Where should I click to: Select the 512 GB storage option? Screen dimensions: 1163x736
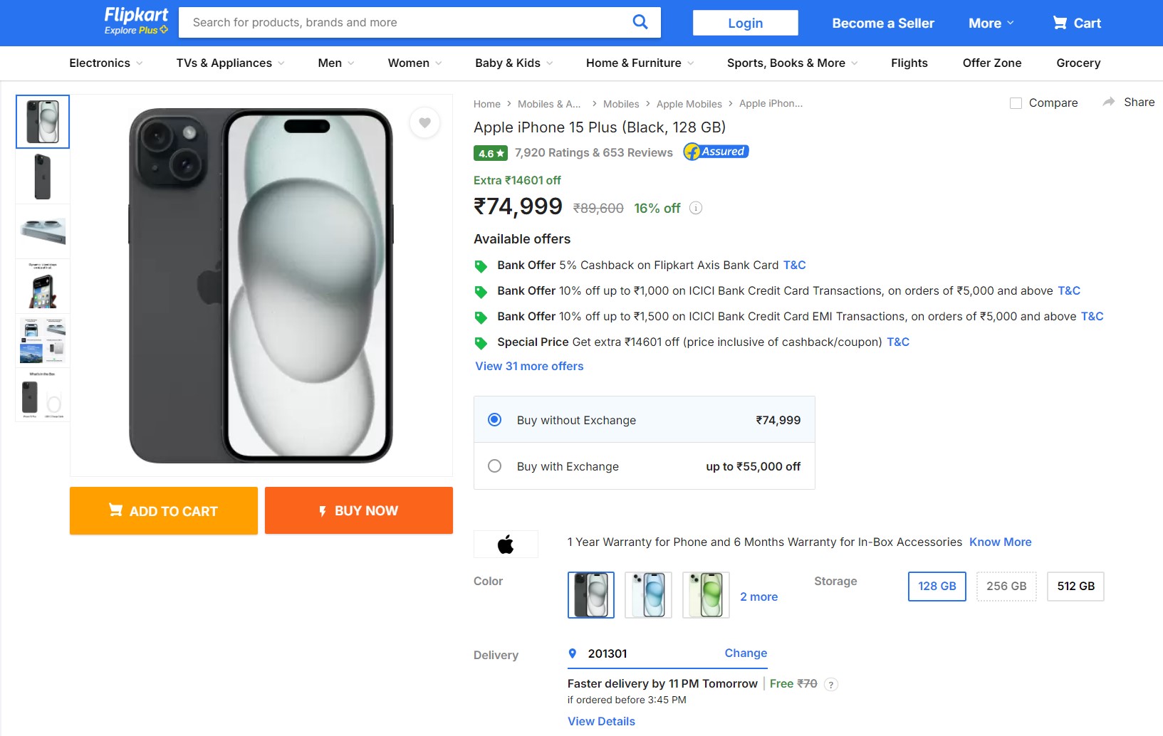pyautogui.click(x=1075, y=587)
